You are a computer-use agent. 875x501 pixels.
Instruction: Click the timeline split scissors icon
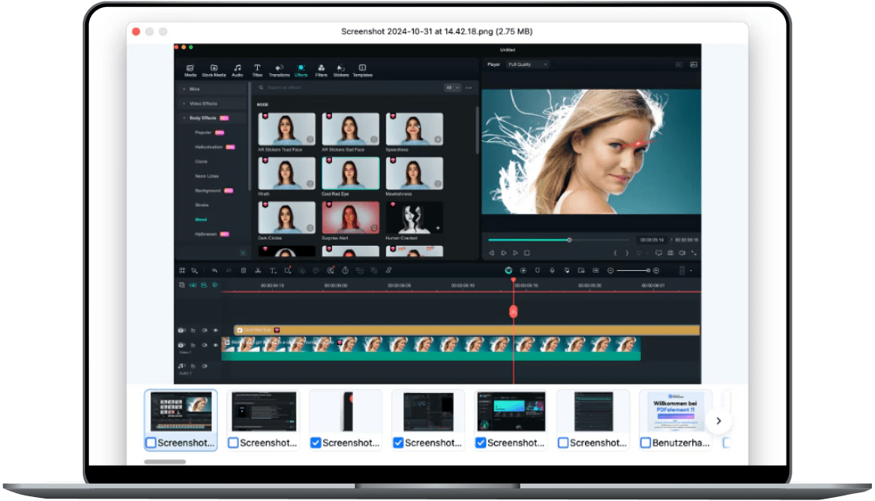(258, 270)
